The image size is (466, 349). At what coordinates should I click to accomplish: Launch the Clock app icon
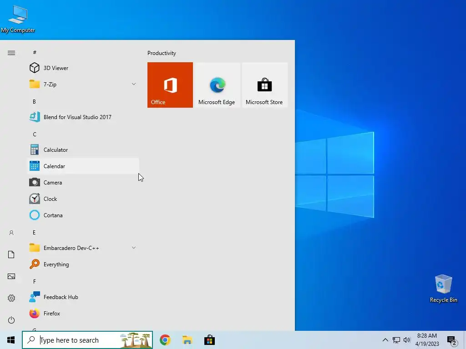coord(35,199)
